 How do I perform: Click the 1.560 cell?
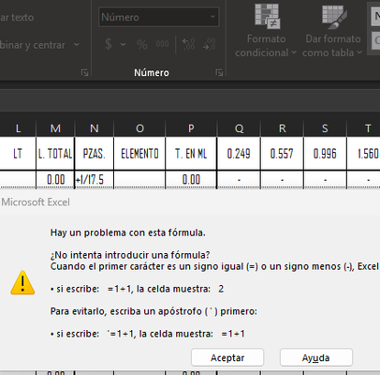coord(364,154)
